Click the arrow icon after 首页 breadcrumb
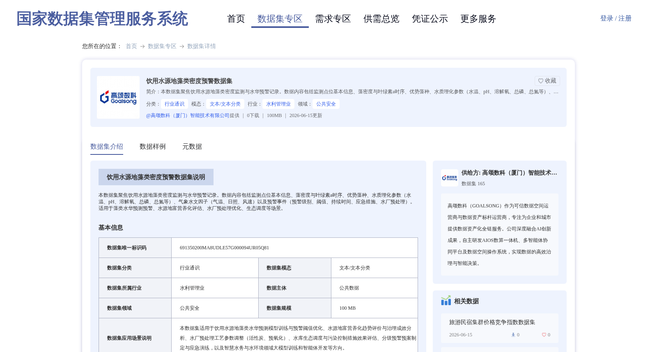The height and width of the screenshot is (352, 657). point(142,46)
